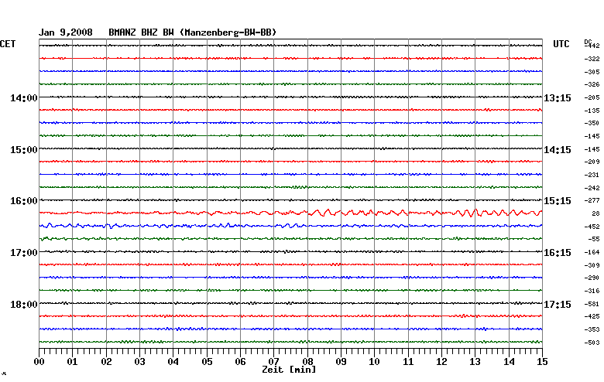The image size is (604, 382).
Task: Click the x-axis minute label "05"
Action: 207,362
